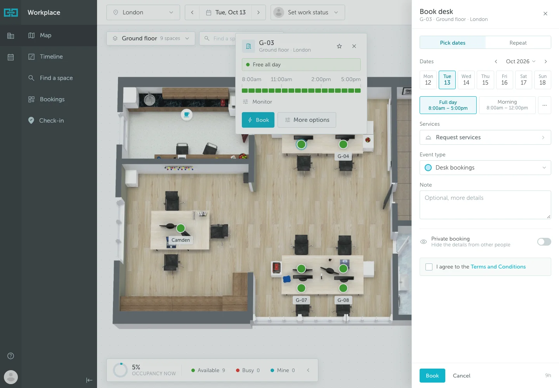Go to previous day arrow
The height and width of the screenshot is (388, 559).
click(192, 12)
